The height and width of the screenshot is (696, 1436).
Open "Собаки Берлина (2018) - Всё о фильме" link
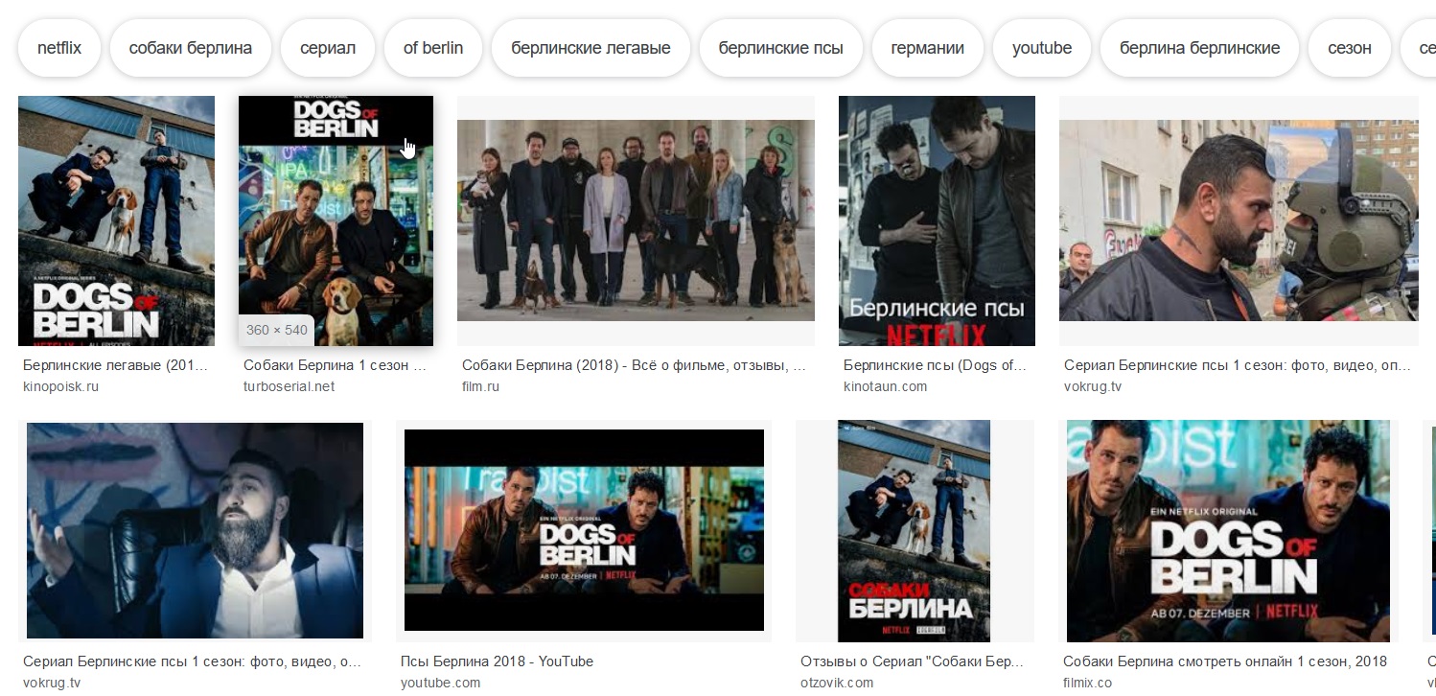[634, 365]
